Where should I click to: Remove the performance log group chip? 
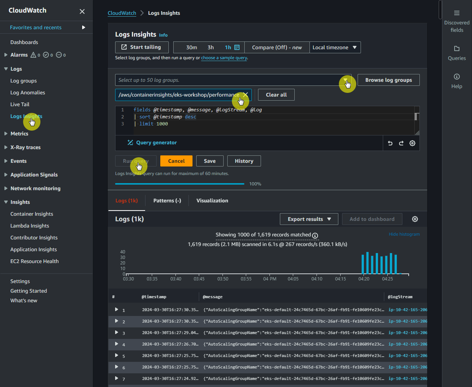point(245,95)
